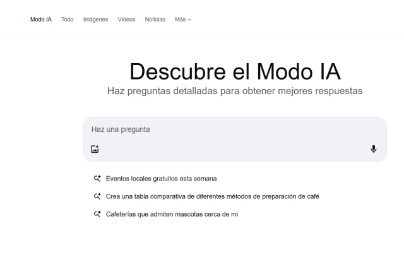Click search icon beside Eventos locales suggestion
The image size is (404, 274).
point(97,179)
